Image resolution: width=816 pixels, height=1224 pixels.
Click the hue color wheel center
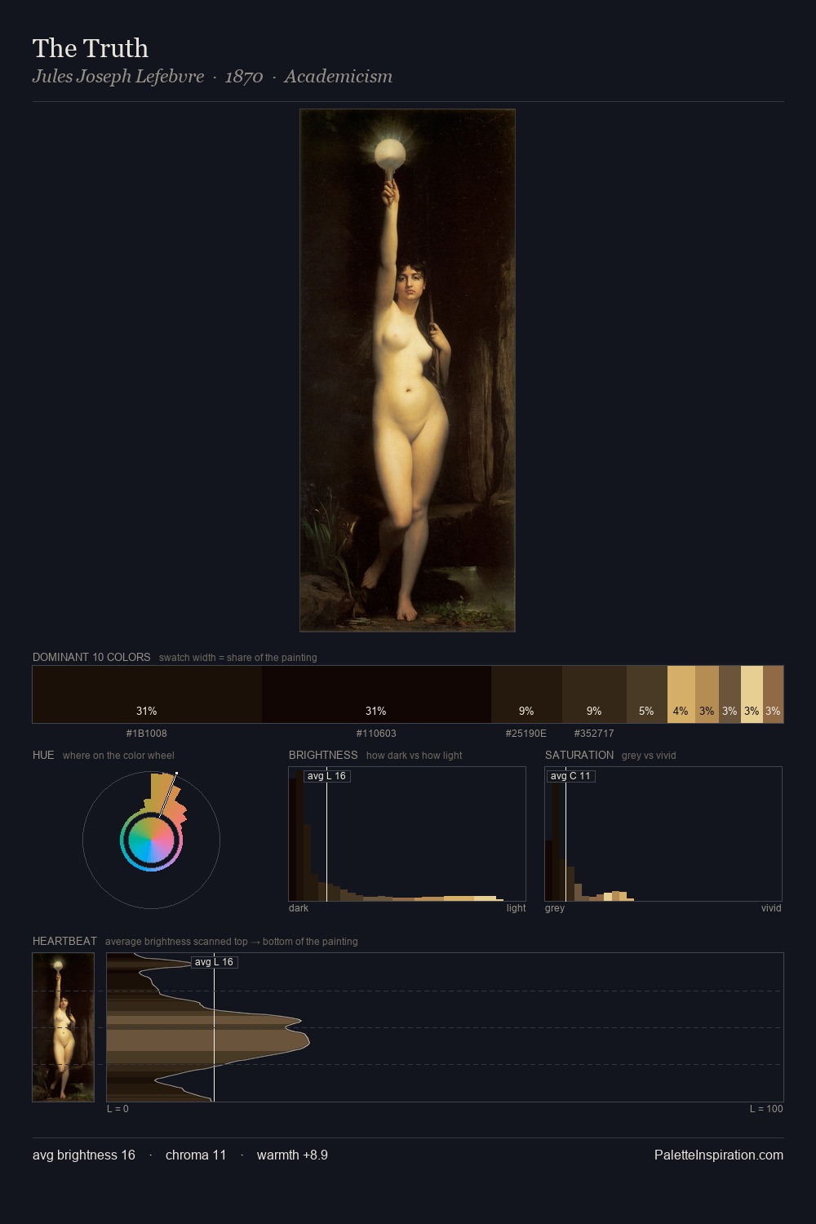point(151,840)
